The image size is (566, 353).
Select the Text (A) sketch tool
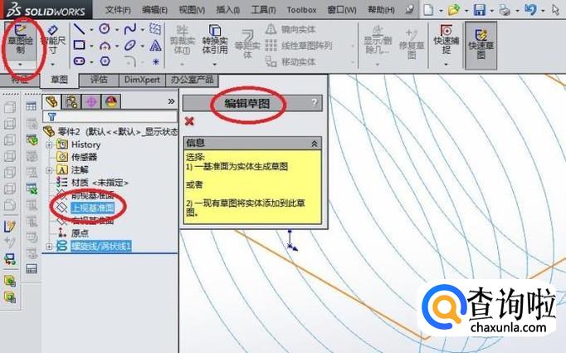pos(155,46)
